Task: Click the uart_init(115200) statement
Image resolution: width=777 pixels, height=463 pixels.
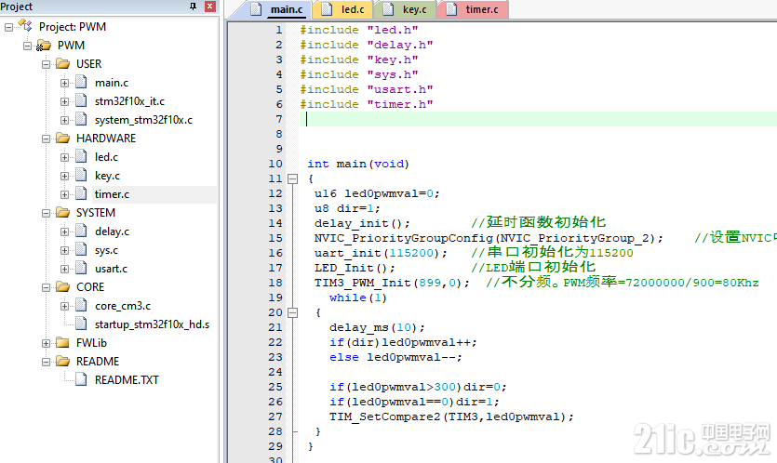Action: coord(381,253)
